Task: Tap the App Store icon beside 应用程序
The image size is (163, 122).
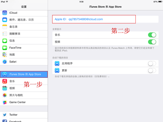Action: click(x=57, y=64)
